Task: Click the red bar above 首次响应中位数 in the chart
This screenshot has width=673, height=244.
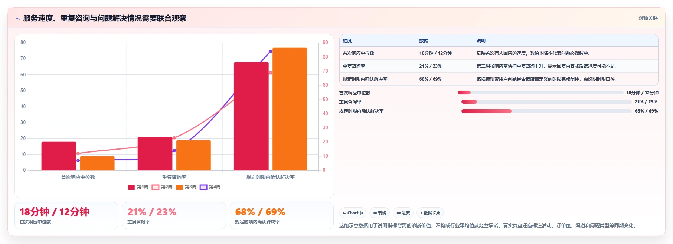Action: tap(59, 156)
